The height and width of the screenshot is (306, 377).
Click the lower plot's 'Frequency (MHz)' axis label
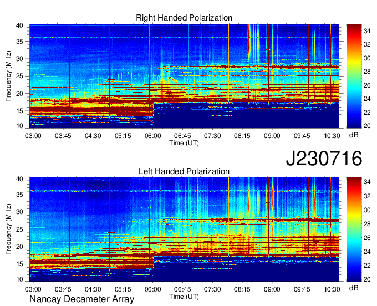pyautogui.click(x=8, y=229)
